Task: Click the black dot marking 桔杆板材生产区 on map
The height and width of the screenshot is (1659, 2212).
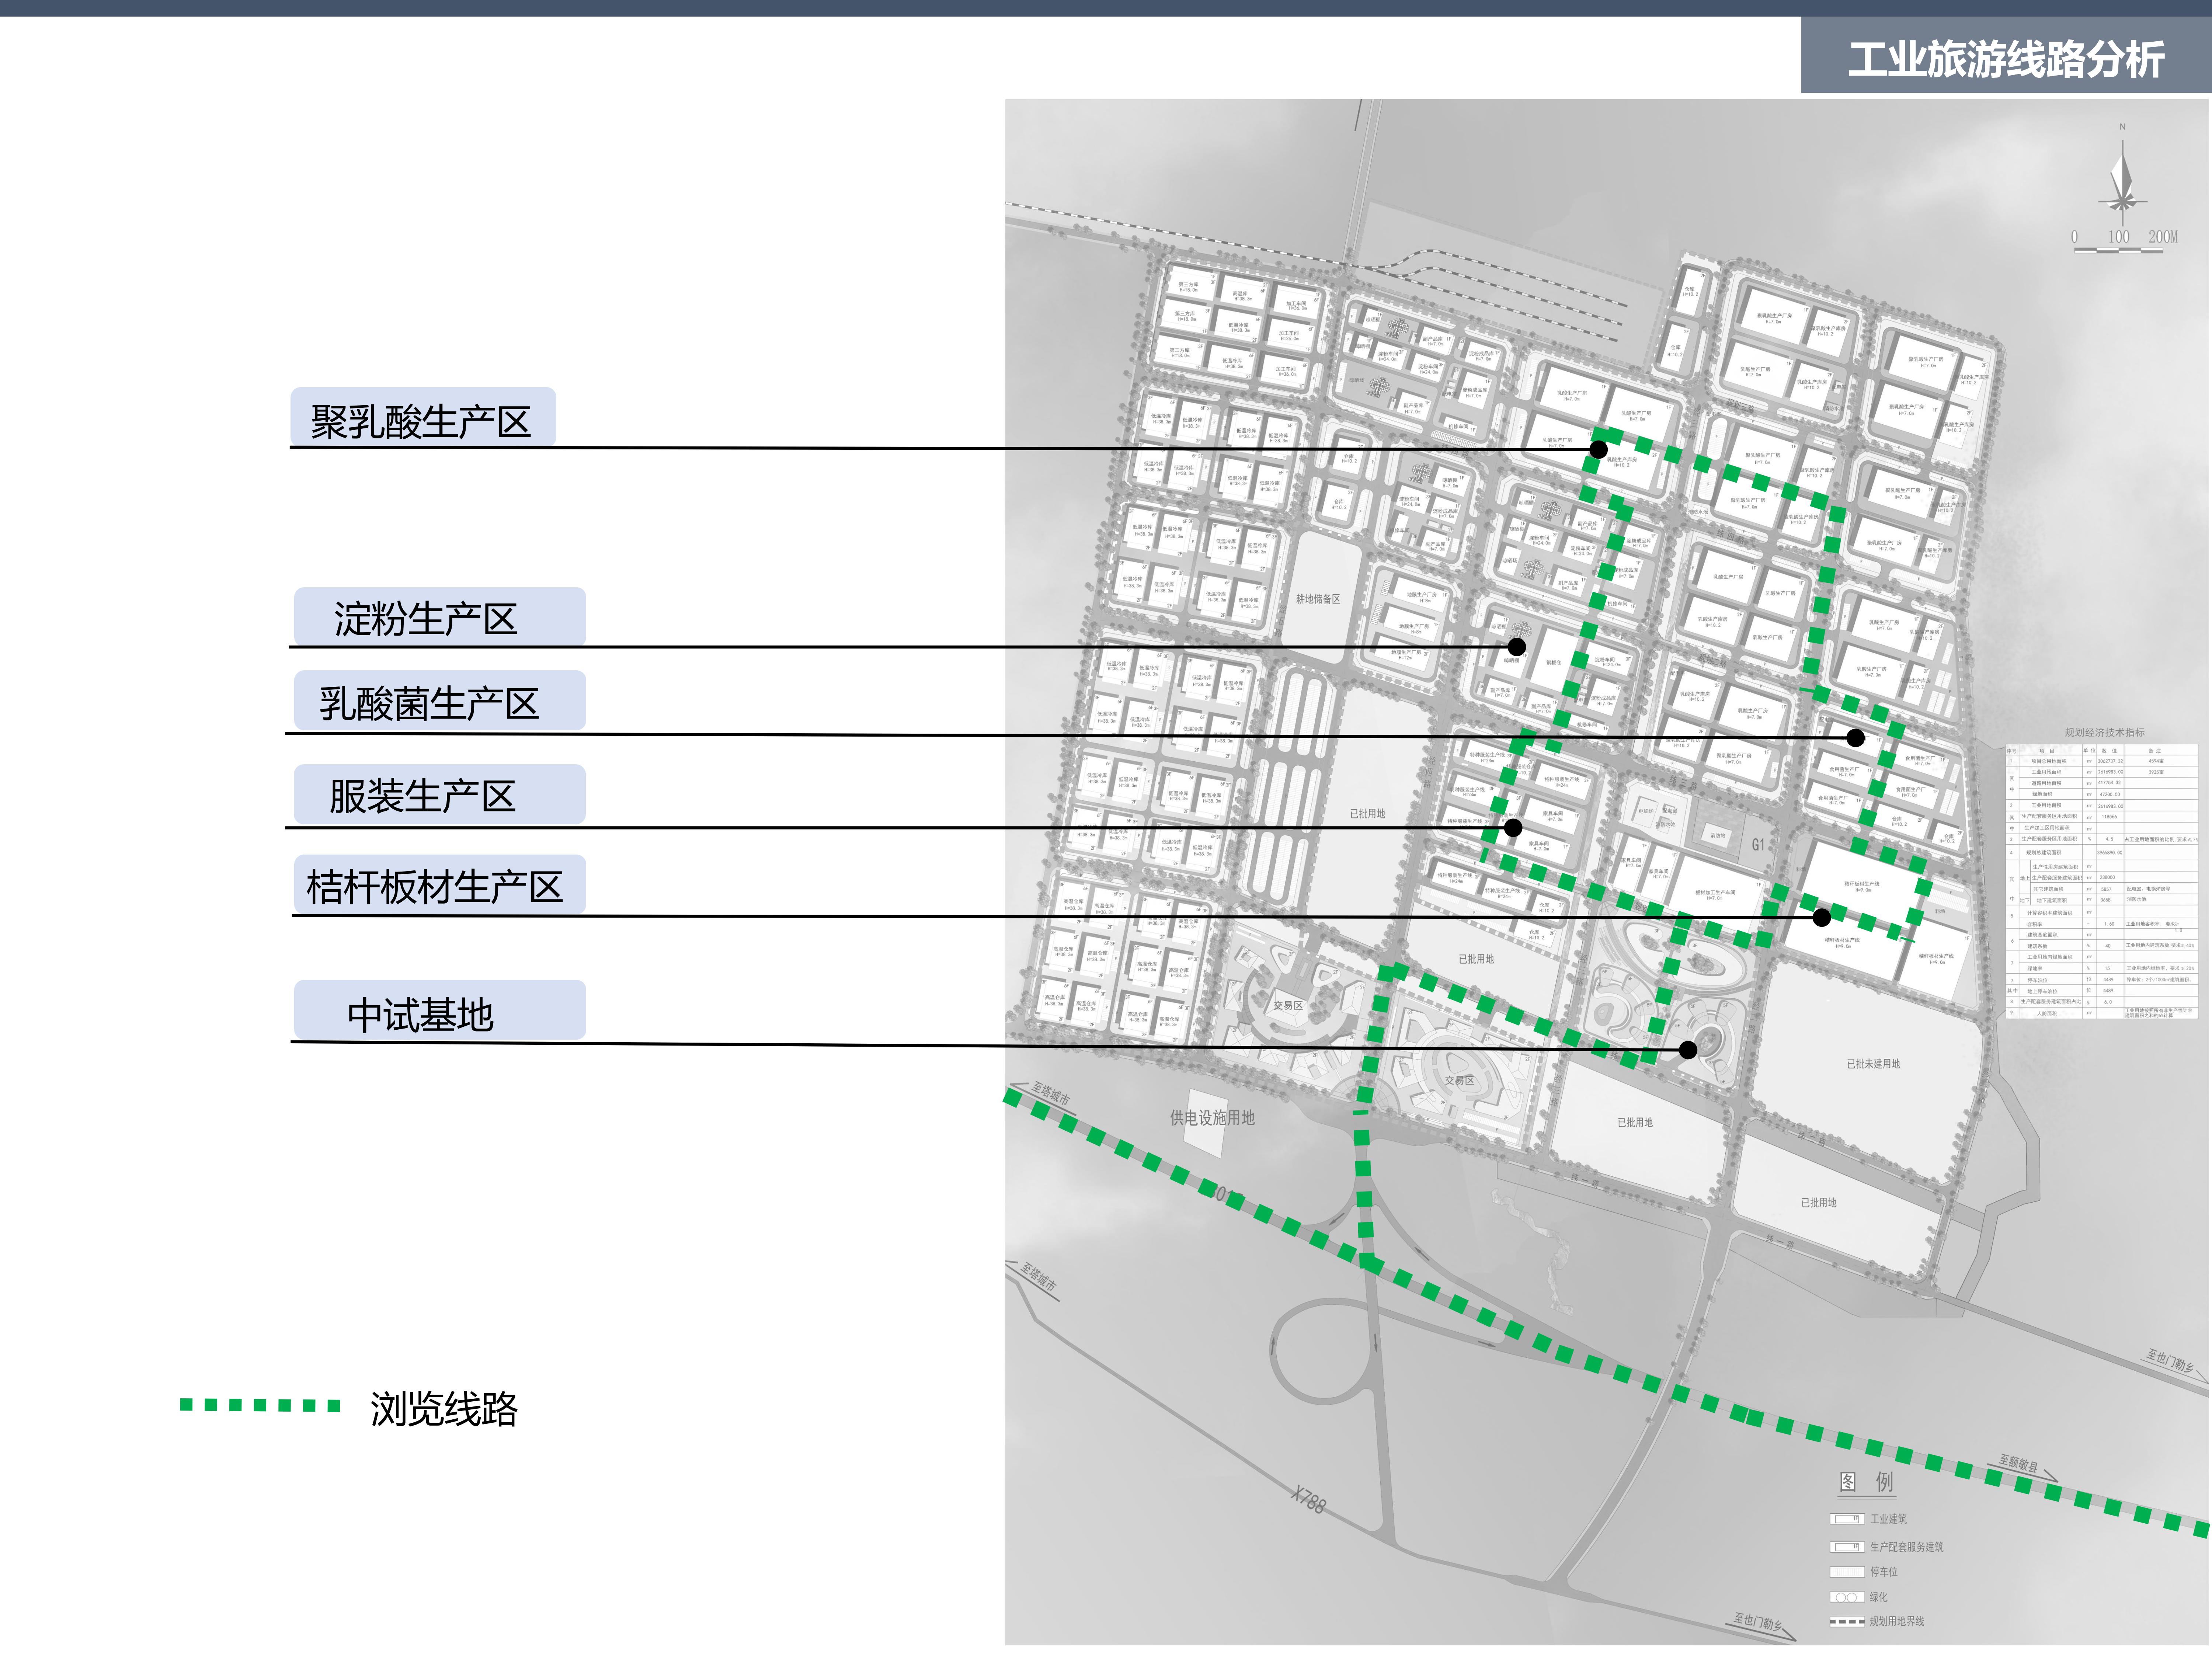Action: (1822, 917)
